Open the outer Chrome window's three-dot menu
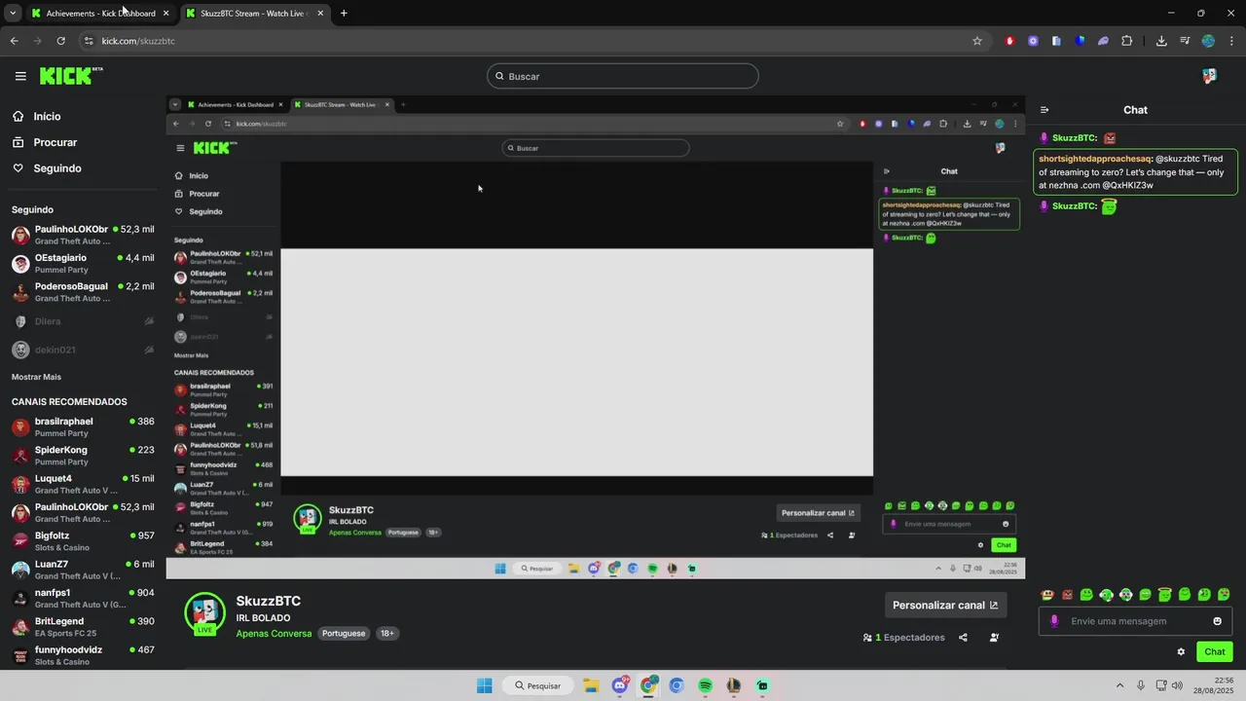This screenshot has width=1246, height=701. pyautogui.click(x=1232, y=41)
